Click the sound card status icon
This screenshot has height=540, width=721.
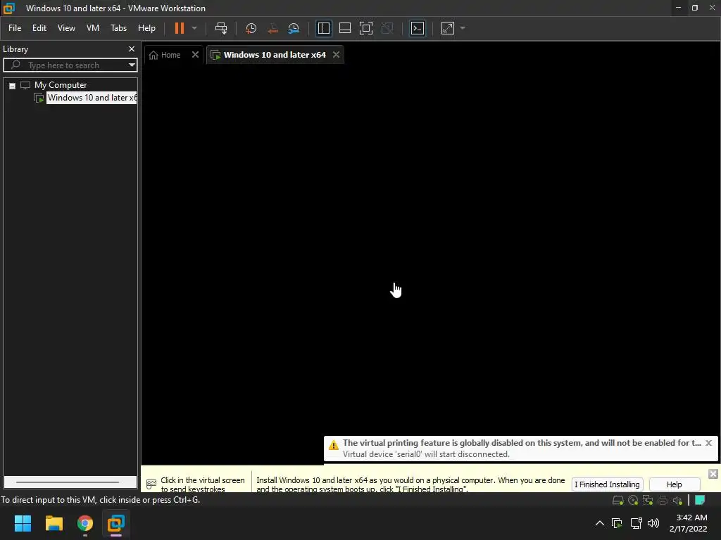(x=677, y=501)
